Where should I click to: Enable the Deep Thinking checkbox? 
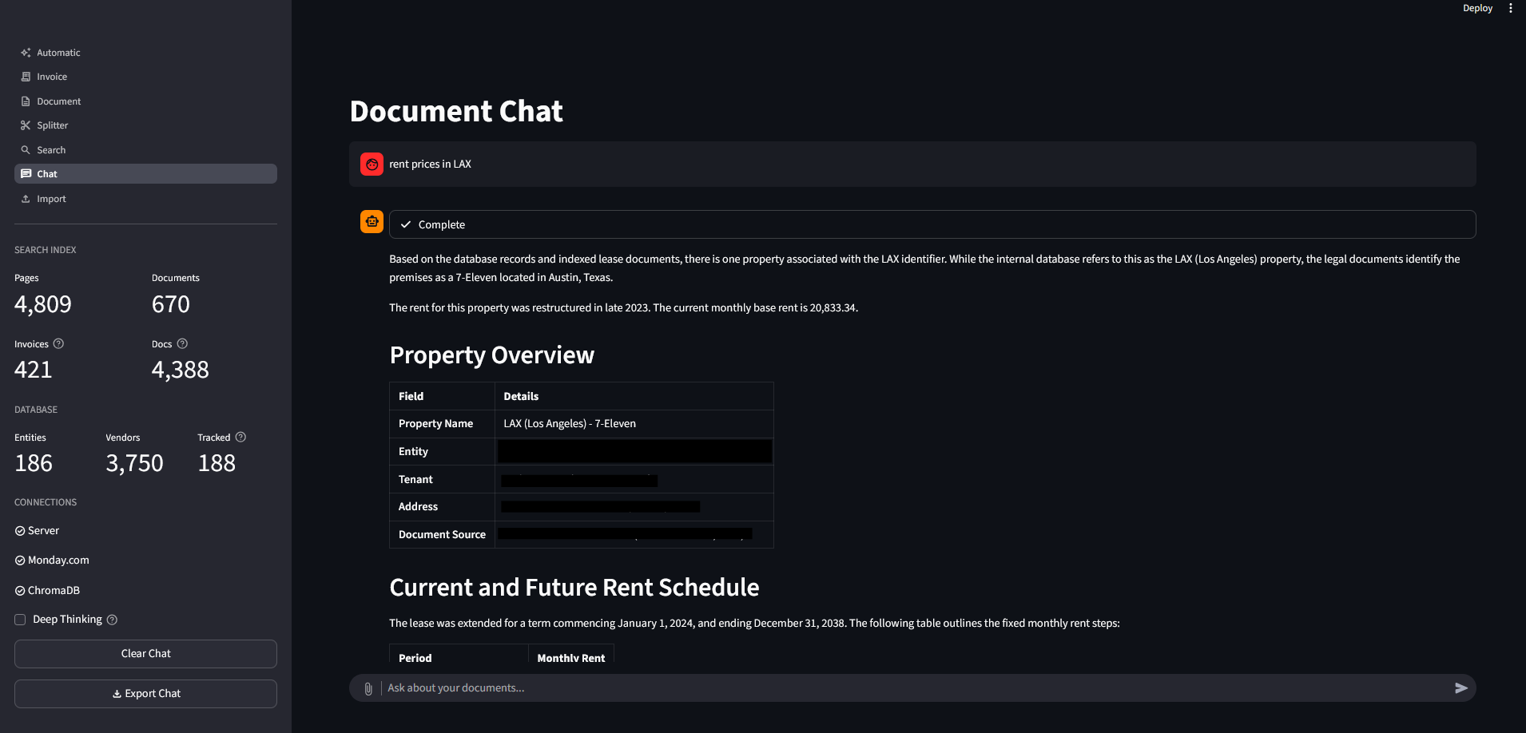[x=19, y=619]
